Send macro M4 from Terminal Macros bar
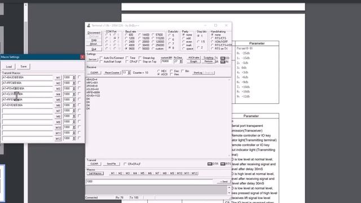The width and height of the screenshot is (361, 203). point(135,173)
